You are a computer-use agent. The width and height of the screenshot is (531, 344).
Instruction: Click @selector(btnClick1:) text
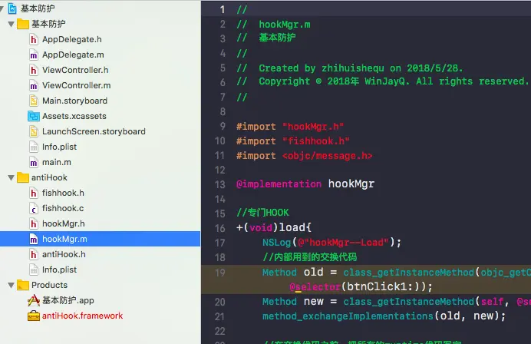[x=361, y=286]
